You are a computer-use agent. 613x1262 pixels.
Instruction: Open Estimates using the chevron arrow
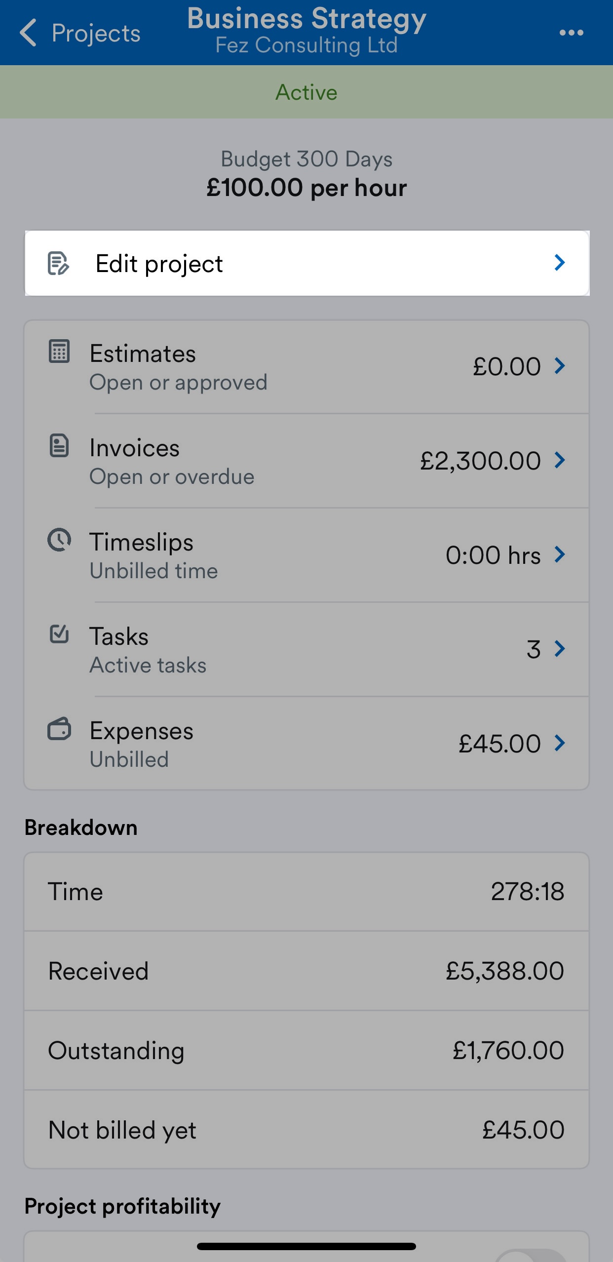click(x=559, y=366)
